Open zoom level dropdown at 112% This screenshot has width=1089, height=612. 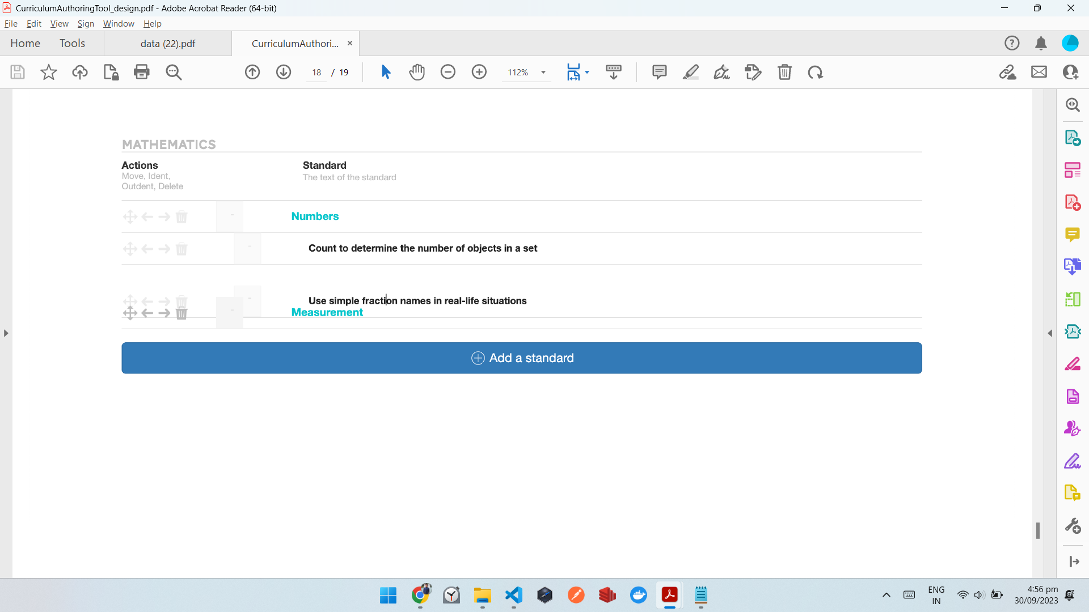point(543,73)
